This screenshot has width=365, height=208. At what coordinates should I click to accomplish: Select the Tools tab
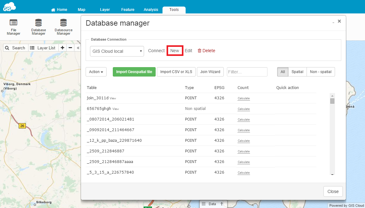click(174, 10)
